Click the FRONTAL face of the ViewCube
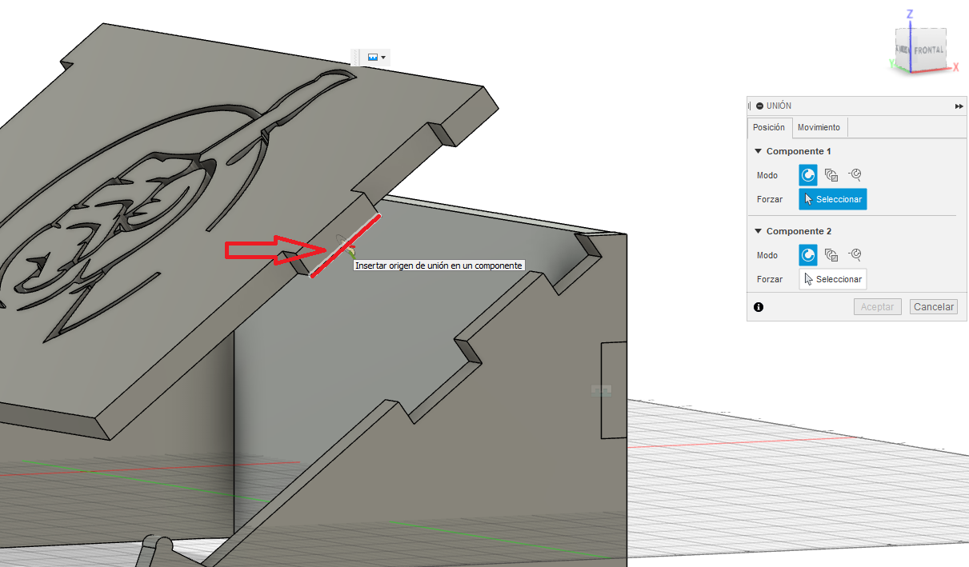This screenshot has height=567, width=969. (928, 50)
